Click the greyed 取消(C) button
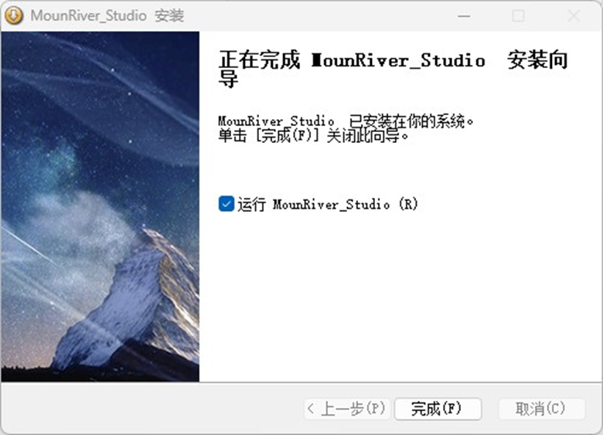Screen dimensions: 603x435 pos(541,409)
